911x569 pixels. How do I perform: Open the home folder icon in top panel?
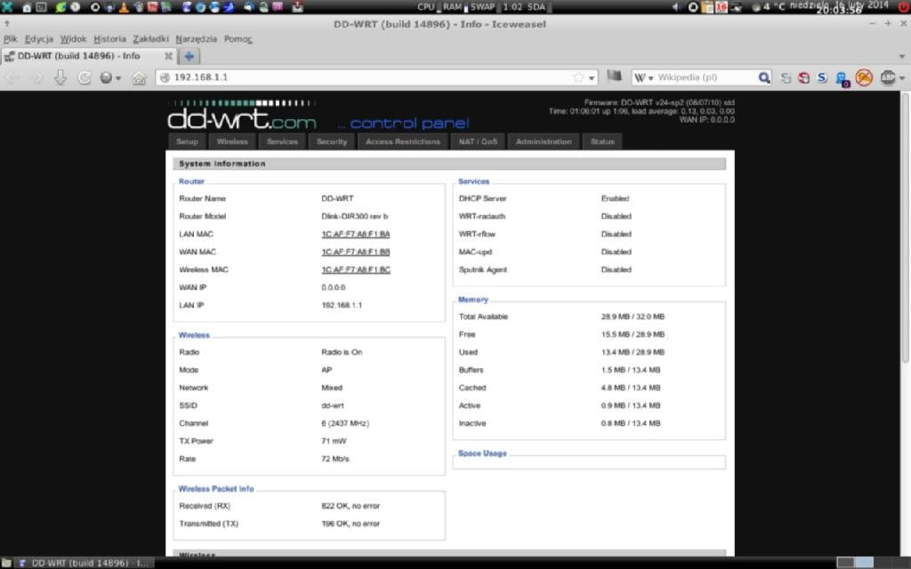coord(27,7)
